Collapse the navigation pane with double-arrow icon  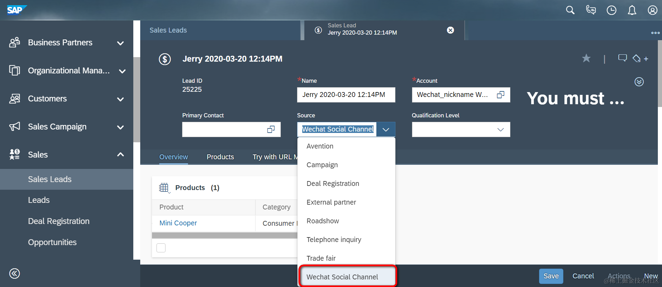pyautogui.click(x=15, y=273)
